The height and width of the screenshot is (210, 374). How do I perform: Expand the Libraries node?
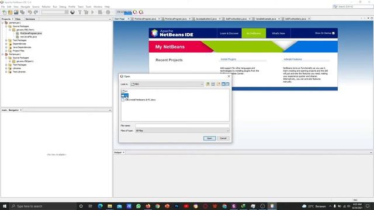coord(6,68)
